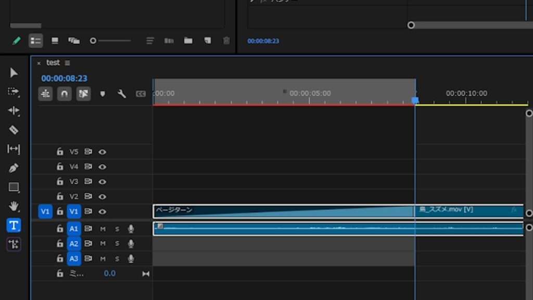This screenshot has height=300, width=533.
Task: Click the trash delete icon
Action: (x=226, y=41)
